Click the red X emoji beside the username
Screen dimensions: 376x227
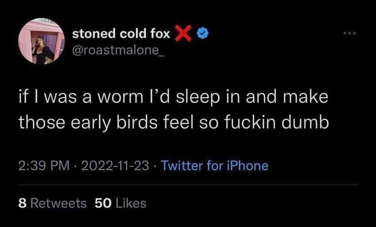pyautogui.click(x=183, y=33)
